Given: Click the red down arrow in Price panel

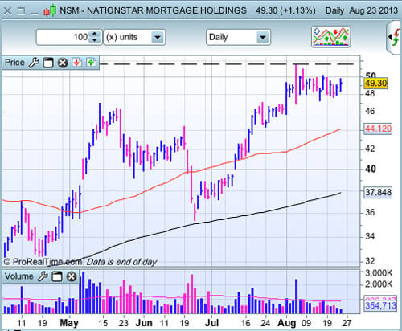Looking at the screenshot, I should 77,63.
